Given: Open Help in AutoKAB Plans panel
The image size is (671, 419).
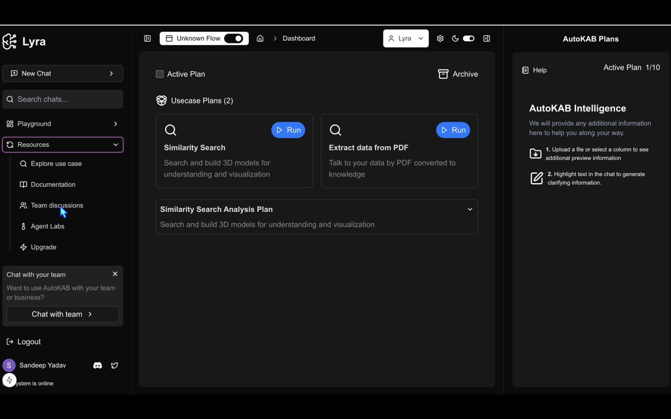Looking at the screenshot, I should click(534, 70).
